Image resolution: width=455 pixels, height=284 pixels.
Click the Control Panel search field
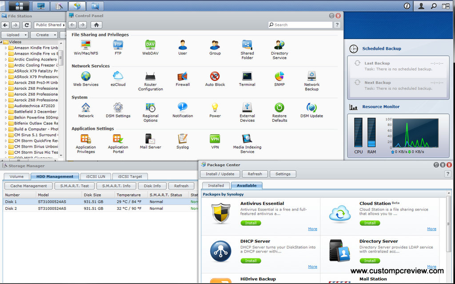pos(300,25)
